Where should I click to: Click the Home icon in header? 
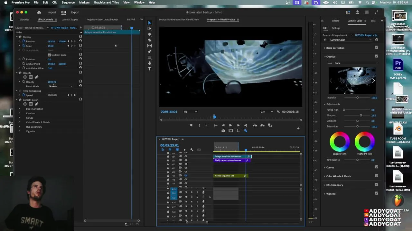coord(39,12)
